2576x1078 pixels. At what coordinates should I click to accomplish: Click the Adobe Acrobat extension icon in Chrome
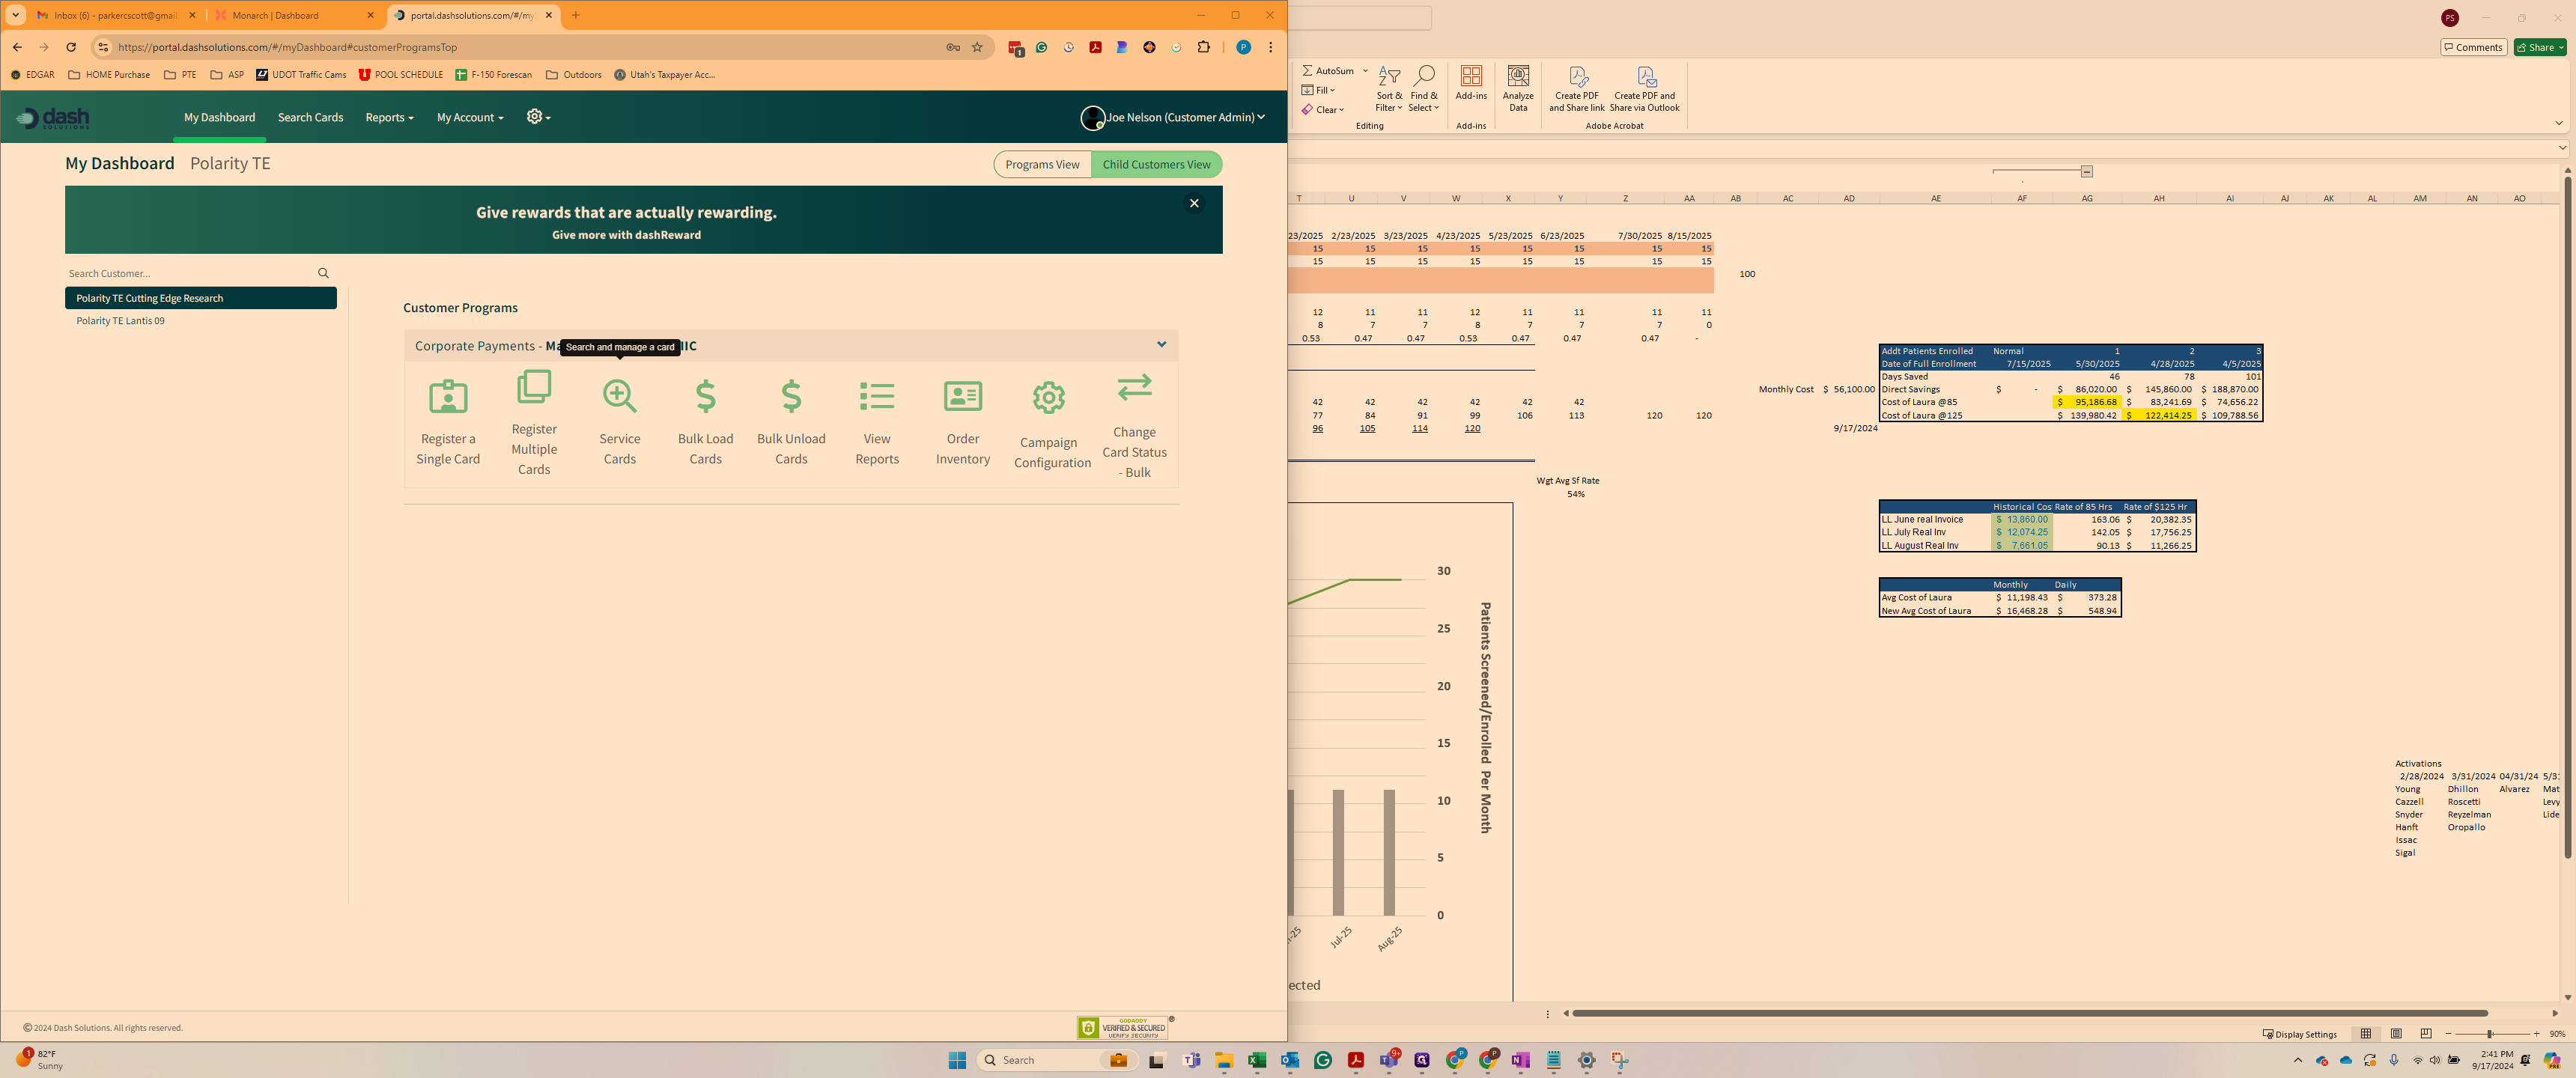(1095, 47)
